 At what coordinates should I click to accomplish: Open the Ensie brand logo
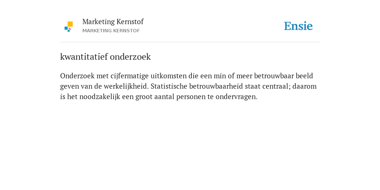pos(298,26)
